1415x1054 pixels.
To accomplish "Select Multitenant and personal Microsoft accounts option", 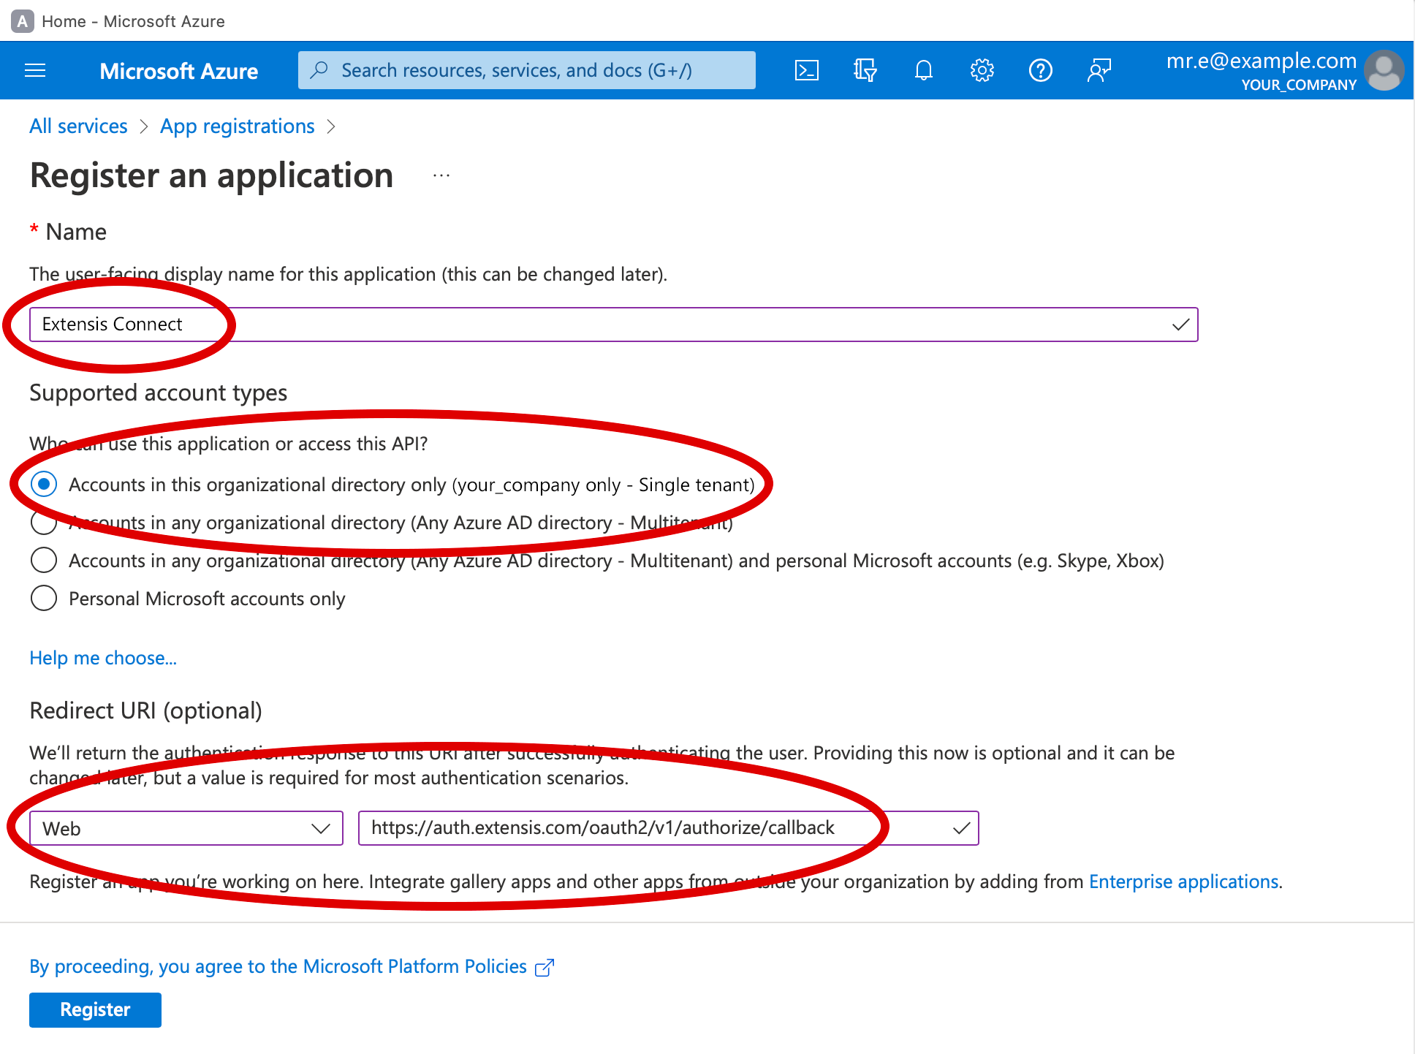I will click(44, 560).
